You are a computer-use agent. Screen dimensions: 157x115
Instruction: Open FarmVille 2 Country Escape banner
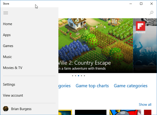pyautogui.click(x=96, y=46)
